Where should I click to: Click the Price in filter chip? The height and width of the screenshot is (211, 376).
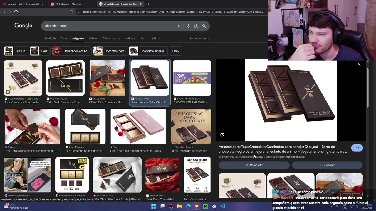pyautogui.click(x=16, y=51)
